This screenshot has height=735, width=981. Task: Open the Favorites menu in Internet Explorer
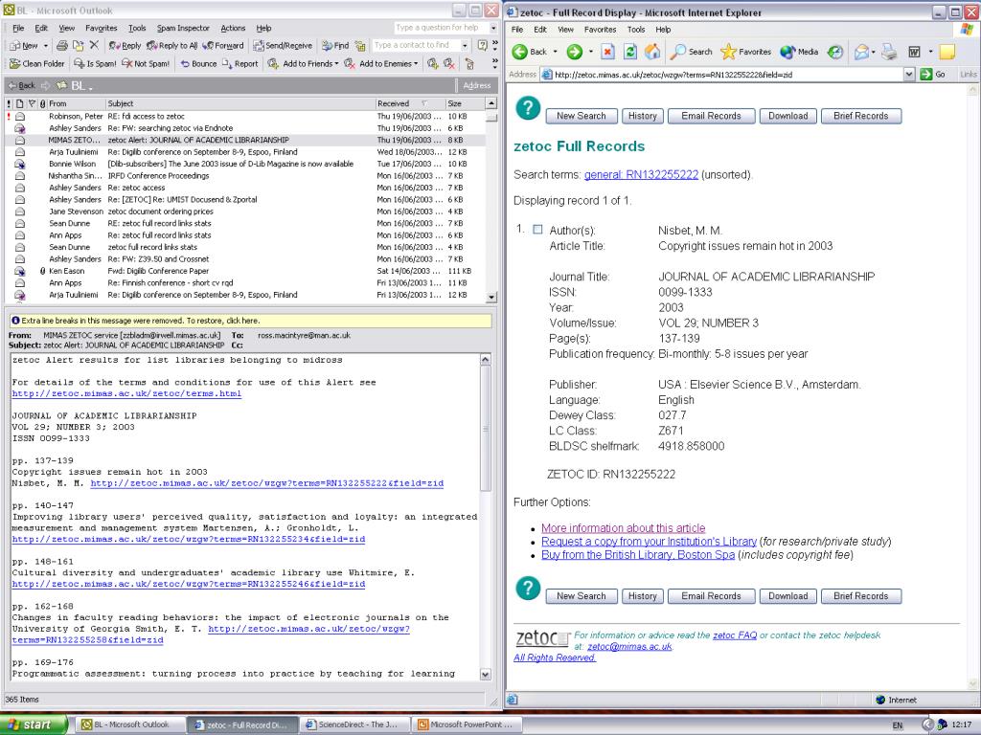[x=600, y=30]
